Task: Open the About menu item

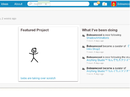Action: [x=18, y=4]
